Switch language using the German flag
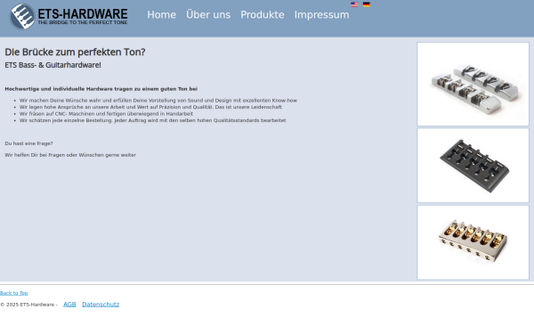This screenshot has height=334, width=534. [x=366, y=4]
